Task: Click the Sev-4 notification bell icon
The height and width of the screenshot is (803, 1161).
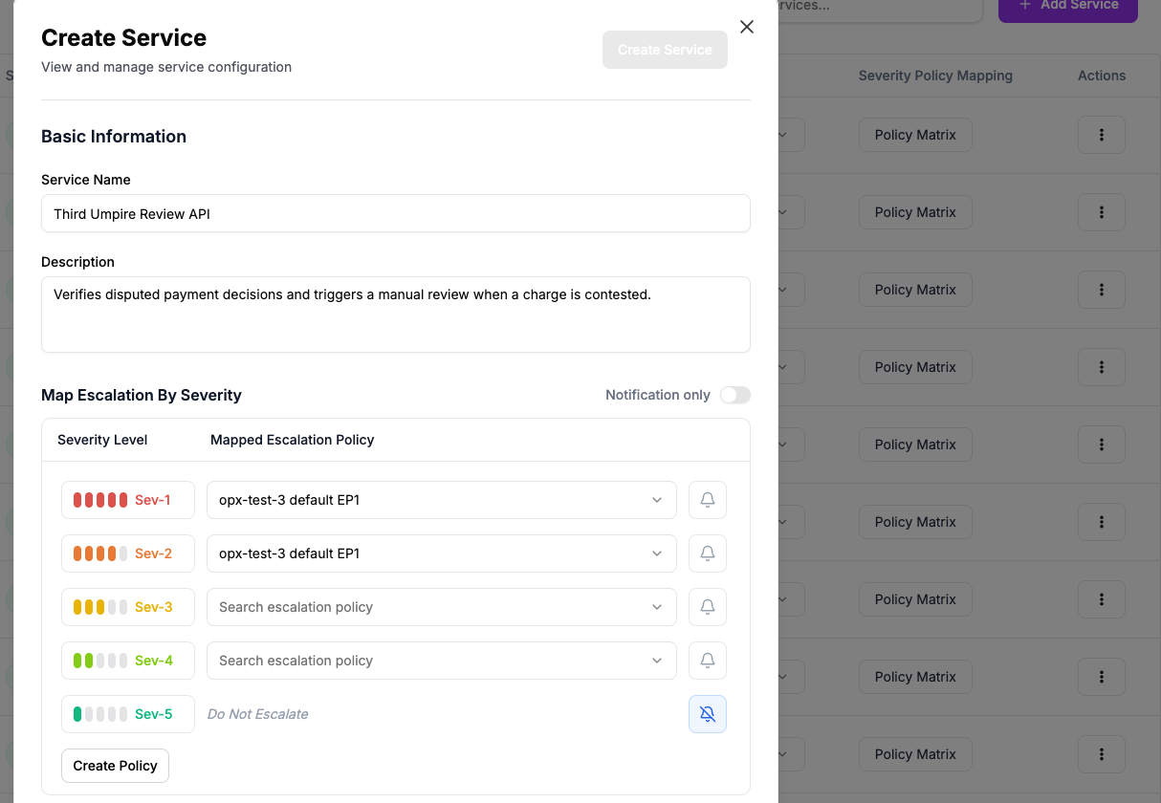Action: click(x=708, y=661)
